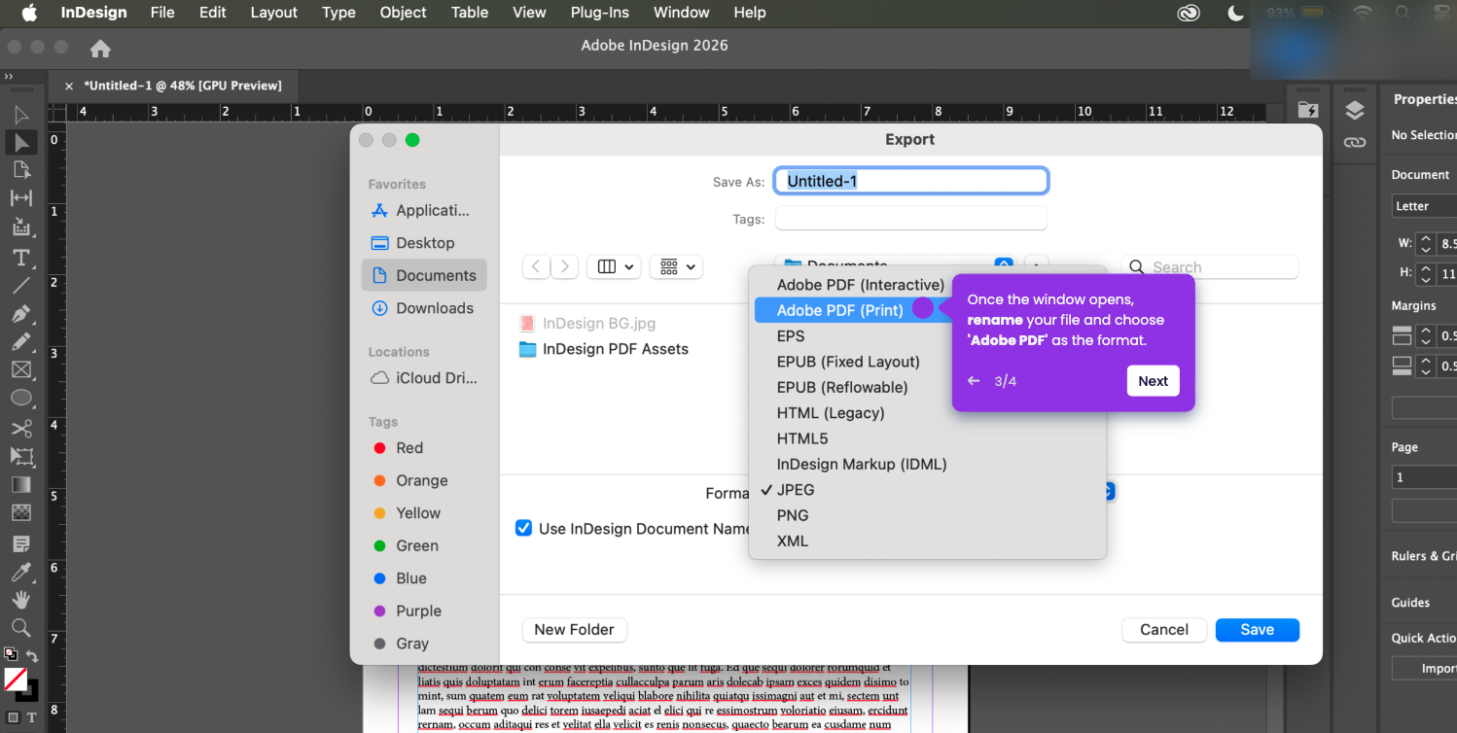
Task: Click the bottom margin stepper arrows
Action: (1426, 366)
